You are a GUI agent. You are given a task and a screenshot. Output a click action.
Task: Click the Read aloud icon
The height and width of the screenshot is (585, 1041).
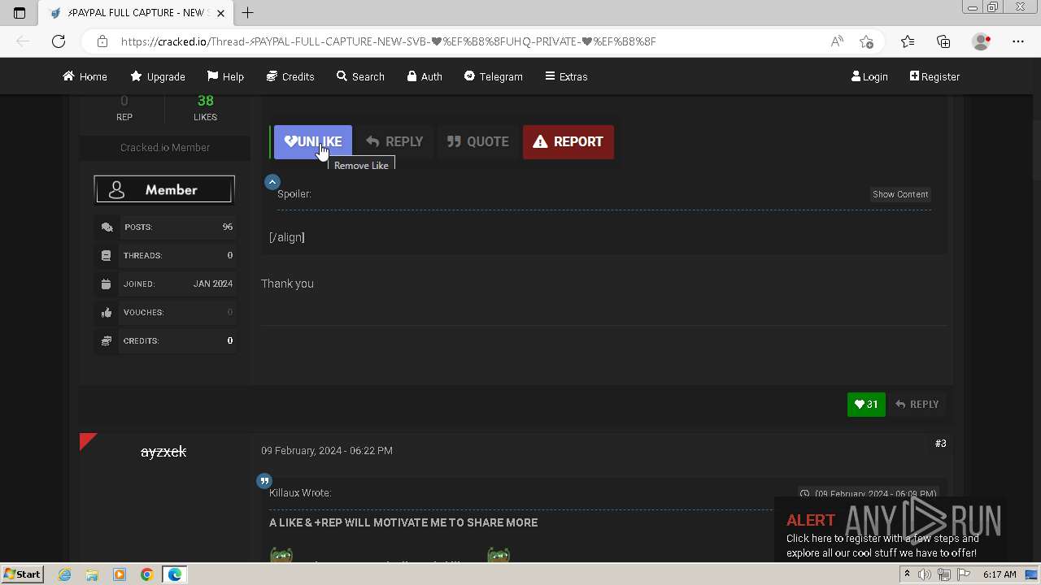pos(836,41)
